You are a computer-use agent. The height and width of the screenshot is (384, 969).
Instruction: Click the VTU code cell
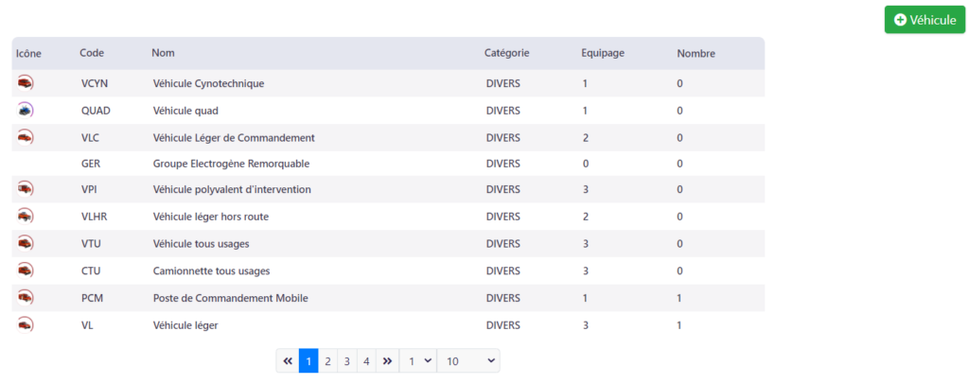tap(90, 244)
